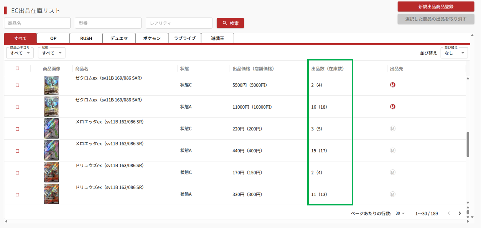This screenshot has height=228, width=481.
Task: Switch to the ポケモン tab
Action: click(152, 38)
